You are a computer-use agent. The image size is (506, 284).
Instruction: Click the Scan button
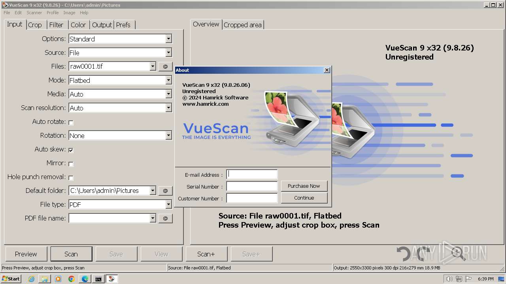coord(71,254)
